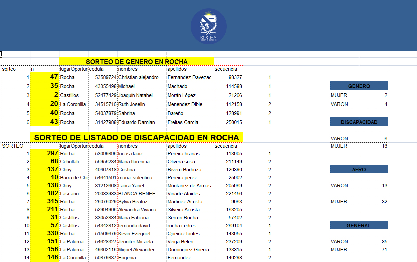Select the name 'lucas daoiz'

[x=131, y=153]
